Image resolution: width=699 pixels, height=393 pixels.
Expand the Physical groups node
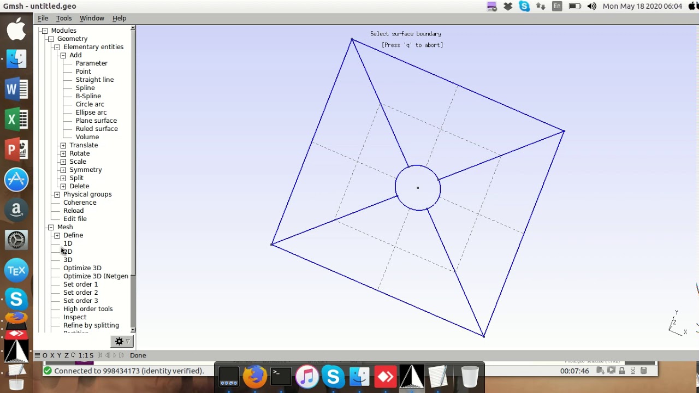point(57,194)
